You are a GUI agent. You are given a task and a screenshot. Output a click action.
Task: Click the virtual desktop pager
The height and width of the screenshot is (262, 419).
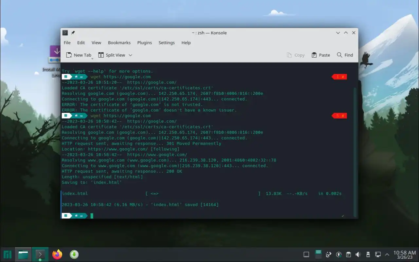click(318, 254)
